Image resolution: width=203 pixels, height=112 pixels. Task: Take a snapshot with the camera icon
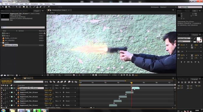point(74,75)
